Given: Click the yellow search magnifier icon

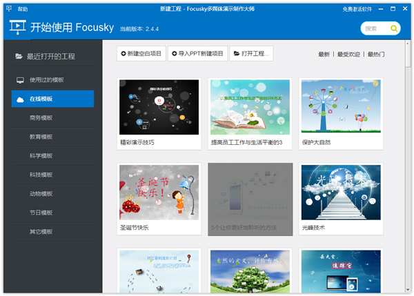Looking at the screenshot, I should click(394, 28).
